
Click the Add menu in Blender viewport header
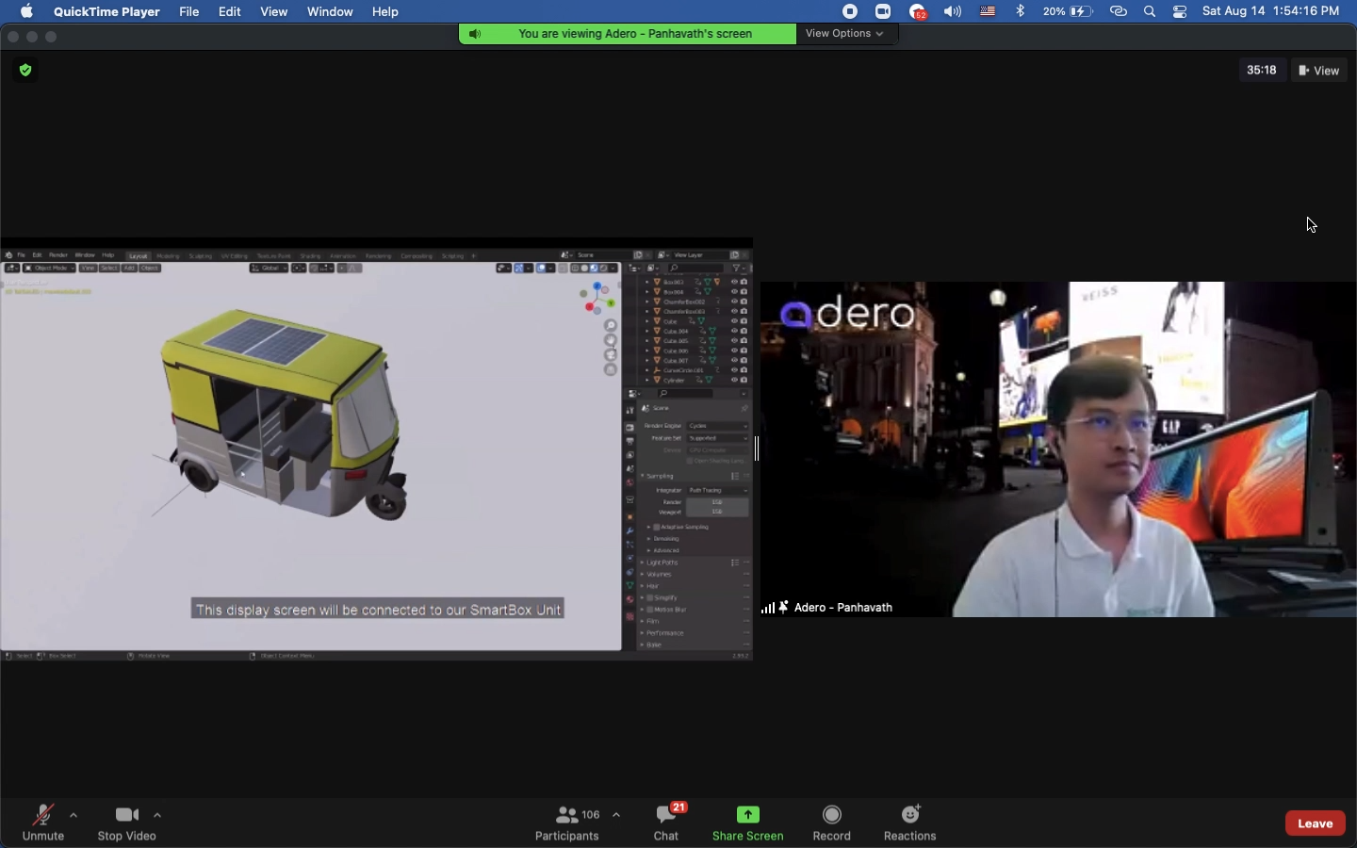[x=130, y=269]
